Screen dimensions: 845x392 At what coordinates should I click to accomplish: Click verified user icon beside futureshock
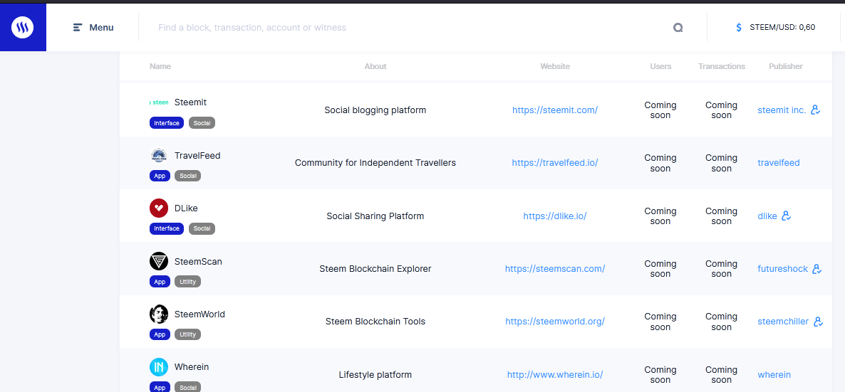817,269
